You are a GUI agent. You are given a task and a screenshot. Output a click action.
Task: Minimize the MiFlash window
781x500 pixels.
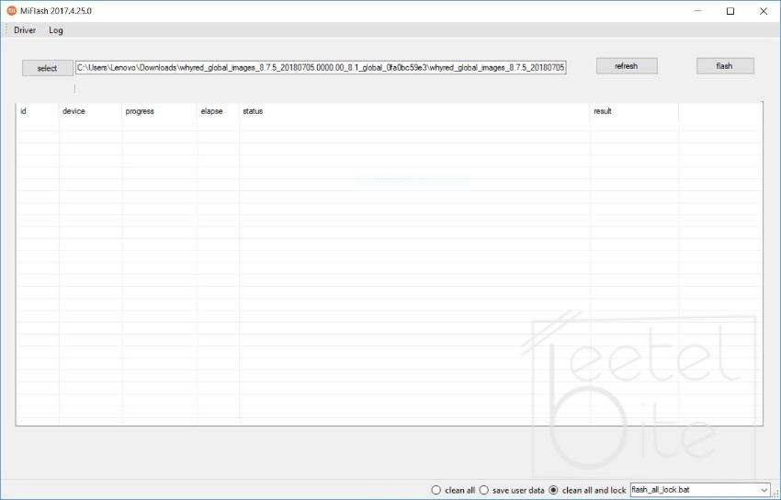coord(697,11)
